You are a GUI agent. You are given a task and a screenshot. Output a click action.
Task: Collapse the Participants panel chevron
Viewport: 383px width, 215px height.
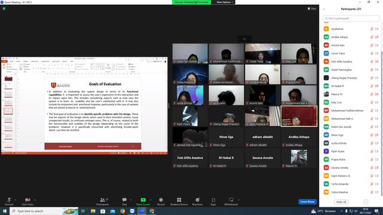[324, 10]
